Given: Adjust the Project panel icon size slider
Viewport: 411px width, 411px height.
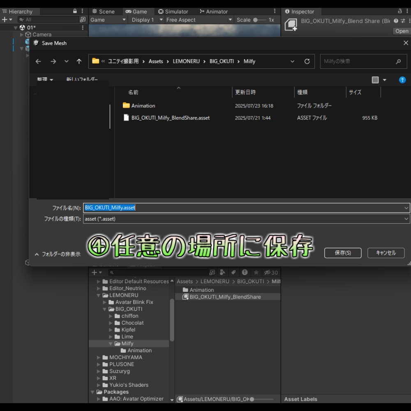Looking at the screenshot, I should click(262, 399).
